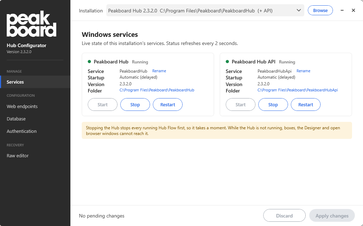Click green status dot of Peakboard Hub API
The height and width of the screenshot is (226, 363).
pos(227,62)
